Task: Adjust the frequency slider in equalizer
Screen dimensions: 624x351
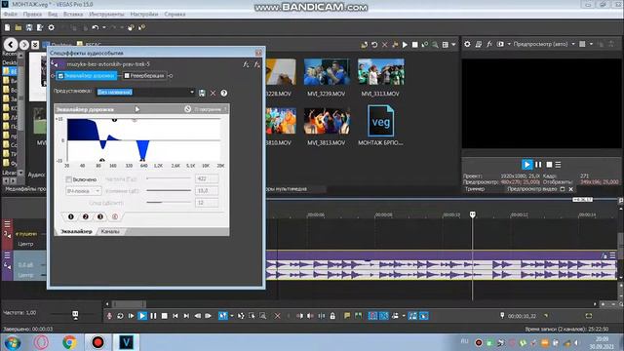Action: pos(169,178)
